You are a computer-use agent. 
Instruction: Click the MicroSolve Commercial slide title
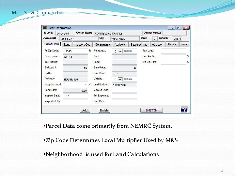[x=37, y=13]
